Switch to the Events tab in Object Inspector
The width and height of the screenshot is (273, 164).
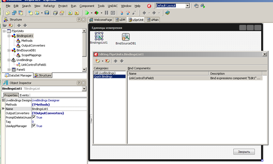24,95
